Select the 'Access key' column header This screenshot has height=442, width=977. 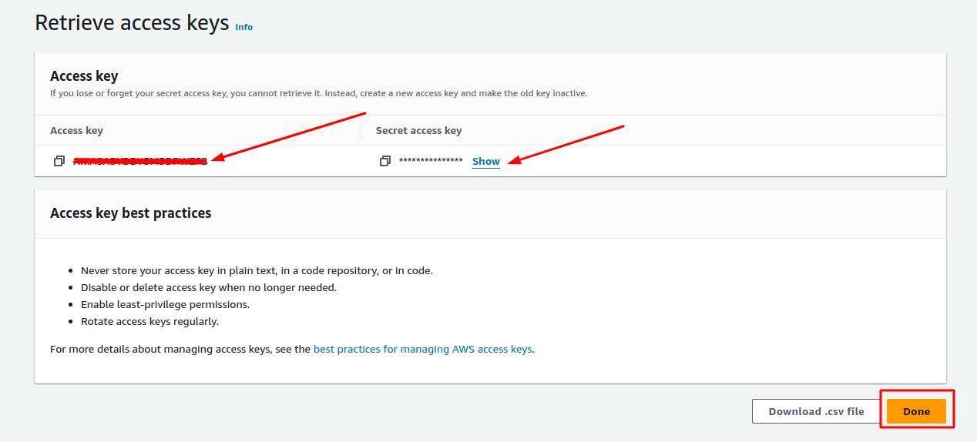coord(76,130)
